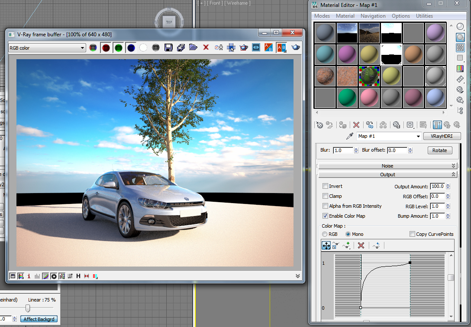Uncheck Enable Color Map

click(326, 216)
